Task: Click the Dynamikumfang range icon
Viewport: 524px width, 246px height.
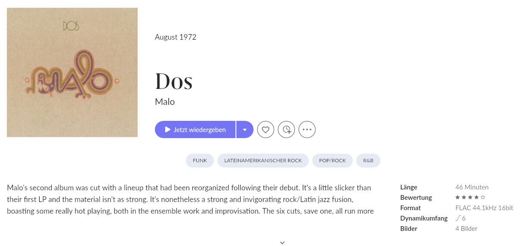Action: pos(458,218)
